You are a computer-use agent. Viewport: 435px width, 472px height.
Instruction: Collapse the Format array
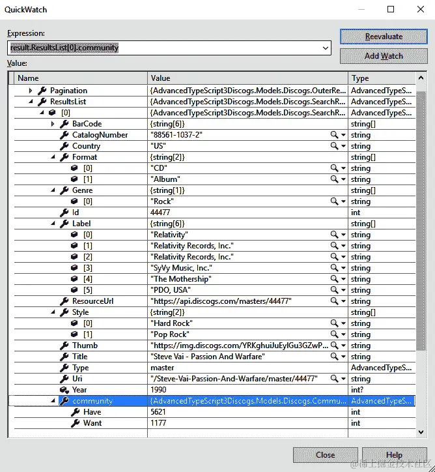[x=53, y=157]
